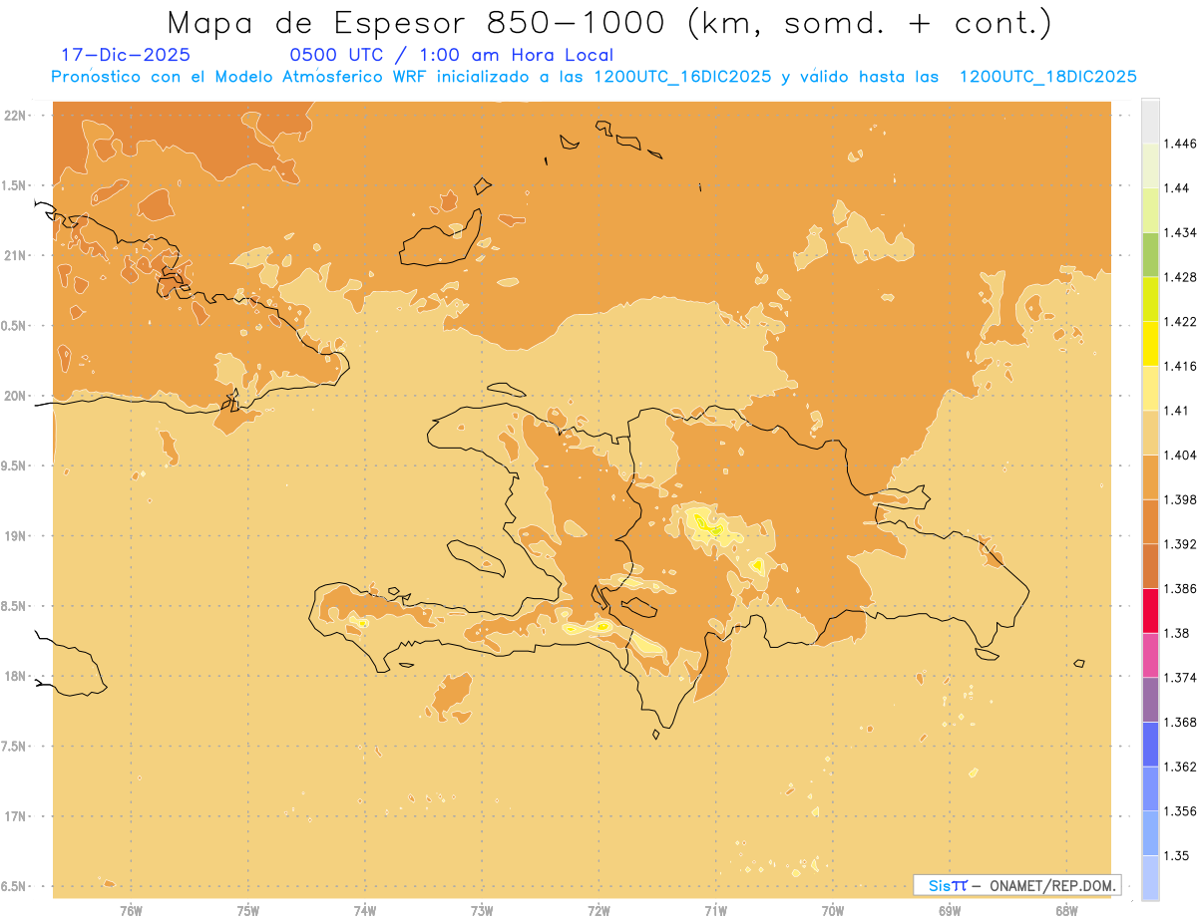Click the longitude label "73W"

482,910
